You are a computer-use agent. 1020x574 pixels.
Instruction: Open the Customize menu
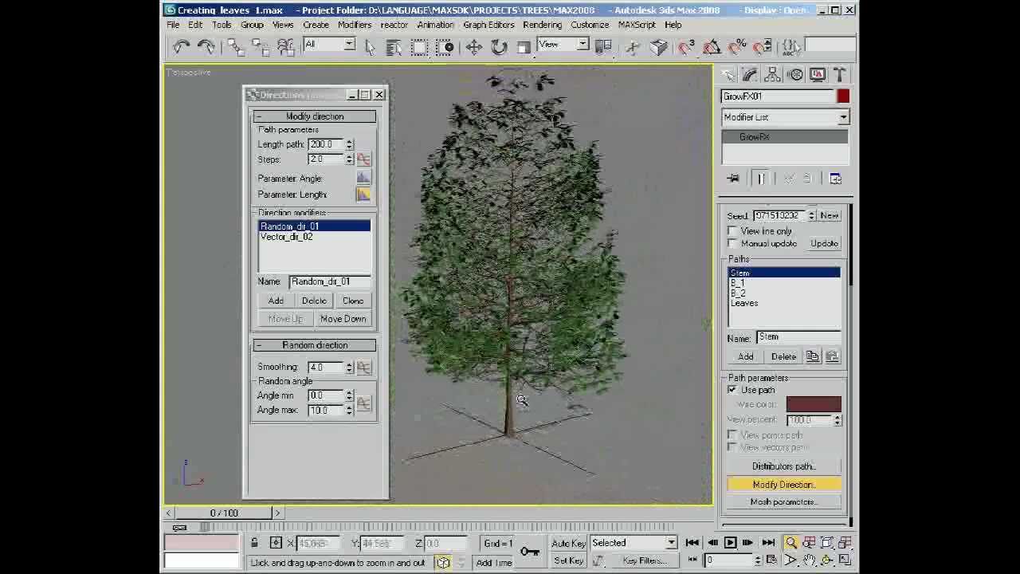(590, 25)
